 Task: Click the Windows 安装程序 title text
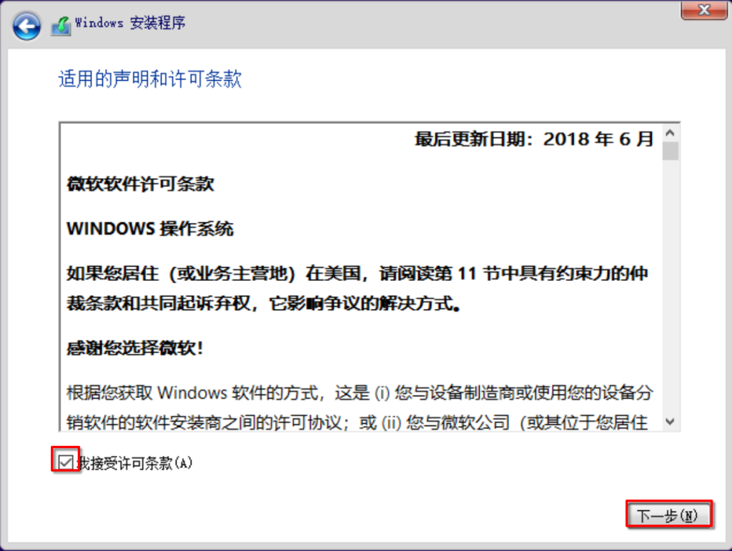point(130,23)
